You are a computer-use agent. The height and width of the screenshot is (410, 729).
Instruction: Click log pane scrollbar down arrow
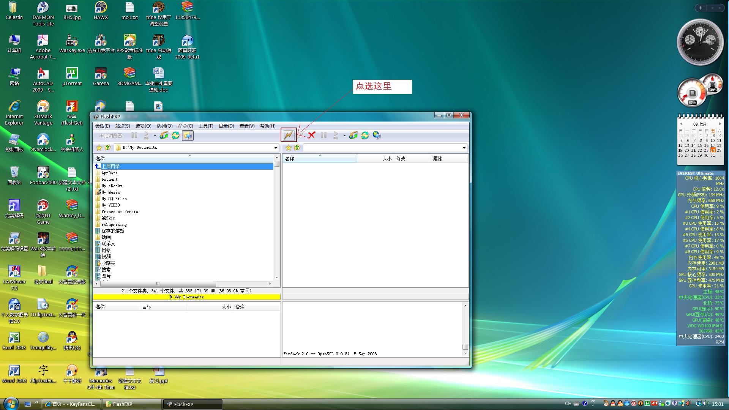point(465,353)
